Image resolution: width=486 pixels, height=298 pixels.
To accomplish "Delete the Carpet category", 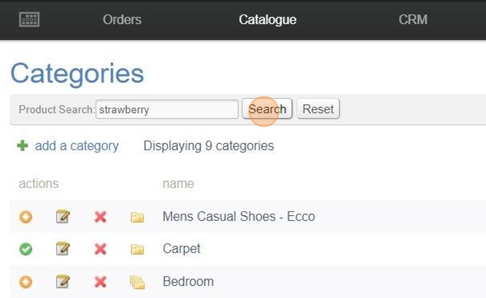I will (101, 249).
